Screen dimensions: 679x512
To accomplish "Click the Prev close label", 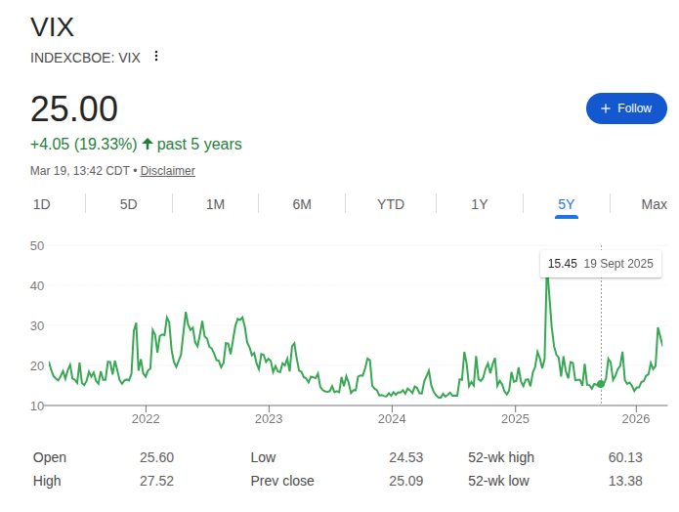I will [282, 481].
